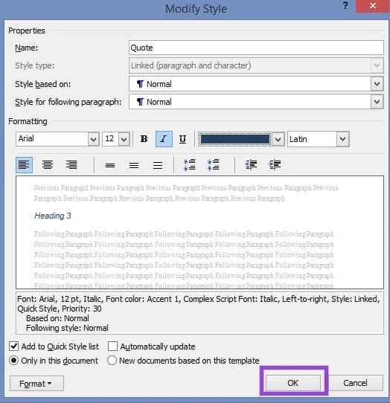The image size is (390, 403).
Task: Toggle Add to Quick Style list checkbox
Action: 14,346
